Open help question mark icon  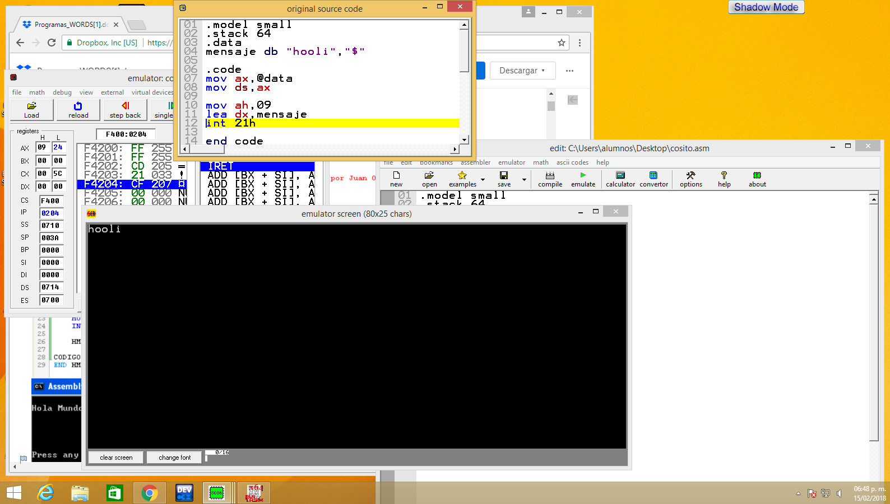point(724,179)
